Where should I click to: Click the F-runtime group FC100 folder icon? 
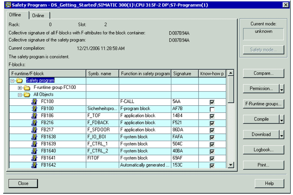pyautogui.click(x=27, y=88)
